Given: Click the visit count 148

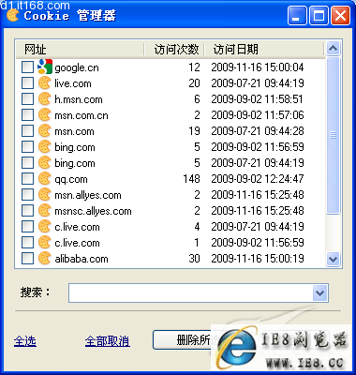Looking at the screenshot, I should pos(191,179).
